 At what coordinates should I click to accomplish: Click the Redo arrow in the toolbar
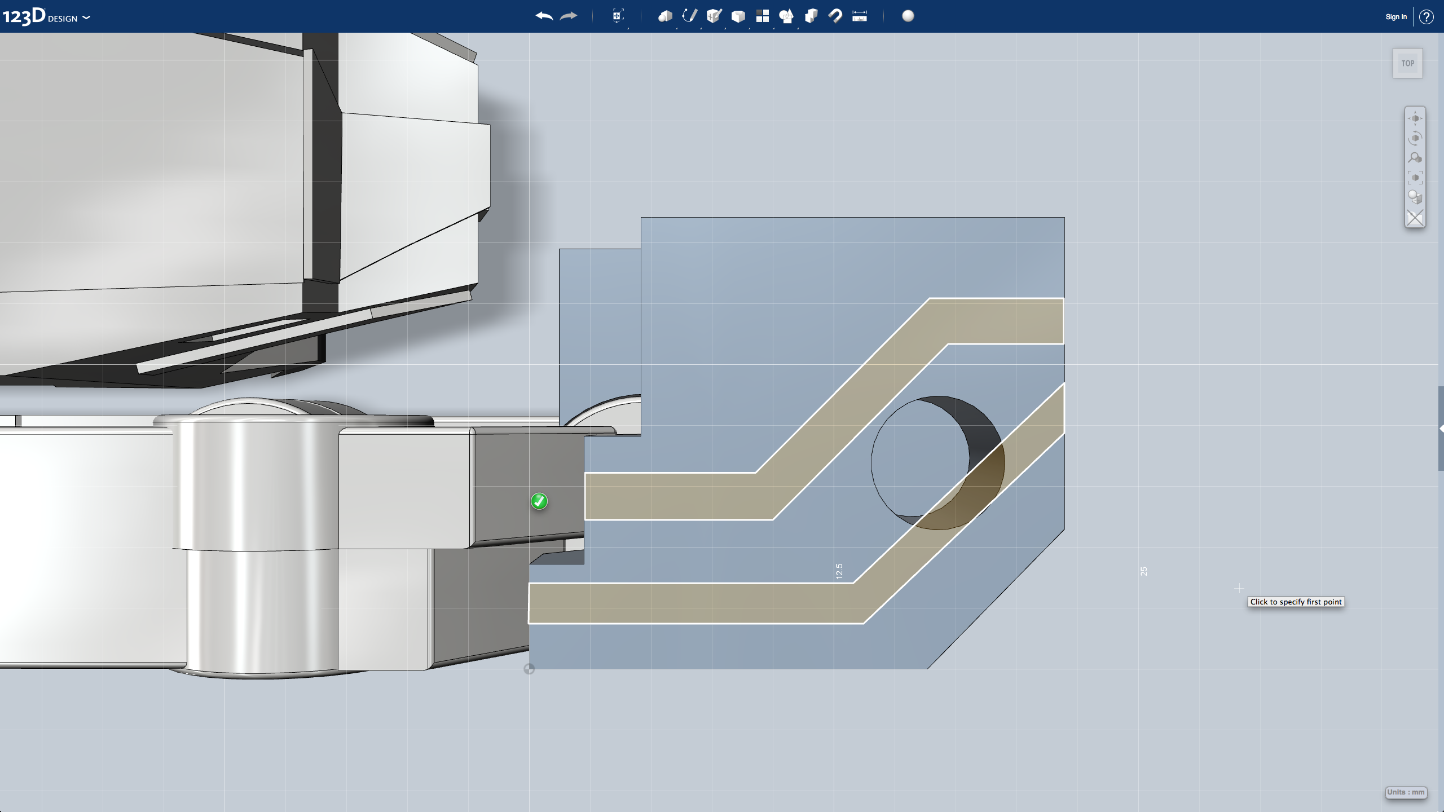pos(569,16)
